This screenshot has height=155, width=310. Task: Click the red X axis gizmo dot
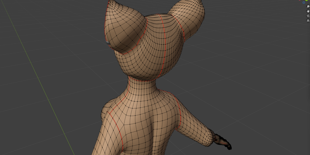pos(300,0)
